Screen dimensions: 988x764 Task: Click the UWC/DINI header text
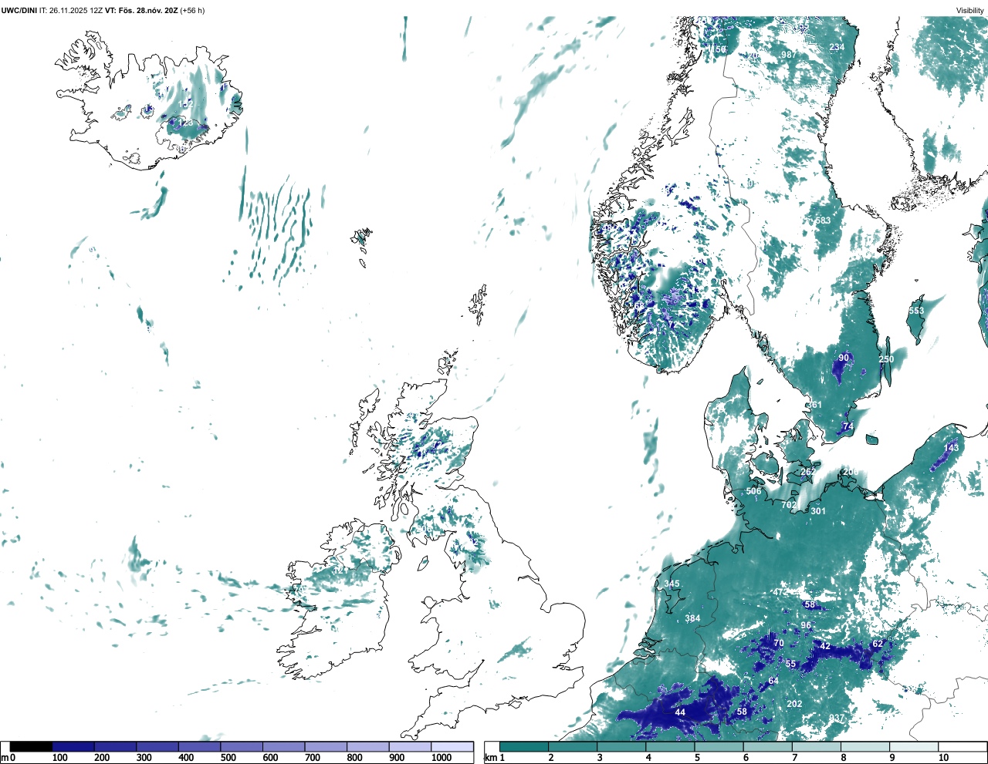pos(19,10)
